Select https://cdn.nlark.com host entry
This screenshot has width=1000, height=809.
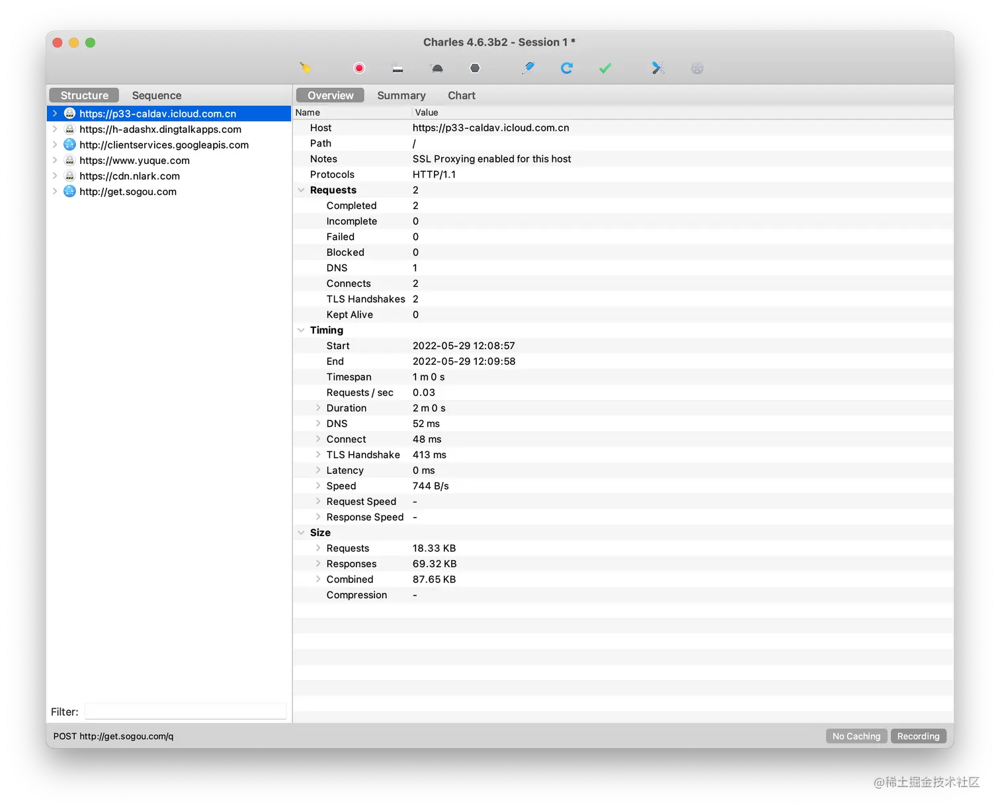[130, 176]
